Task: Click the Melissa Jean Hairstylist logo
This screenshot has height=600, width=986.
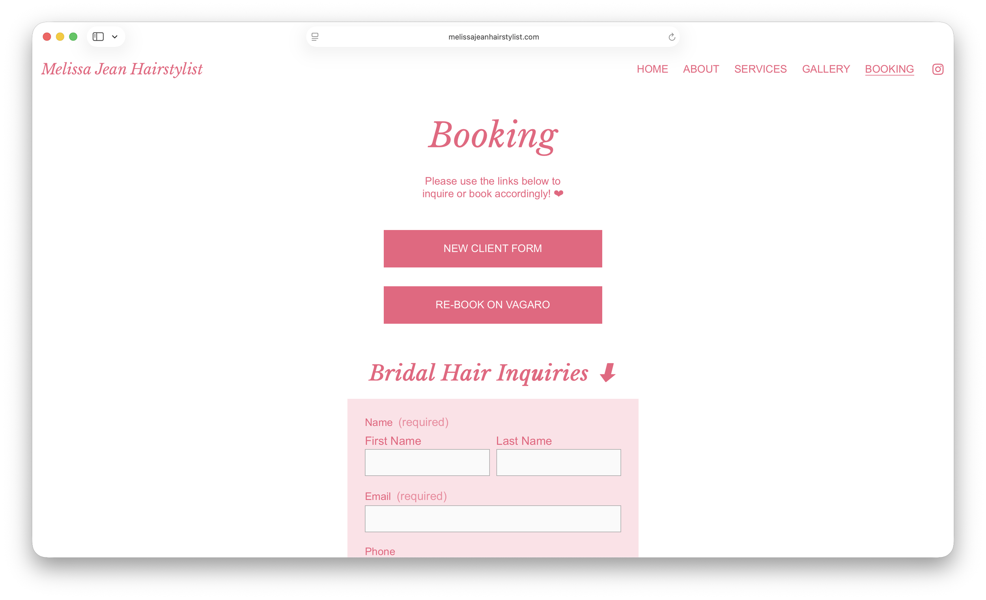Action: click(x=122, y=69)
